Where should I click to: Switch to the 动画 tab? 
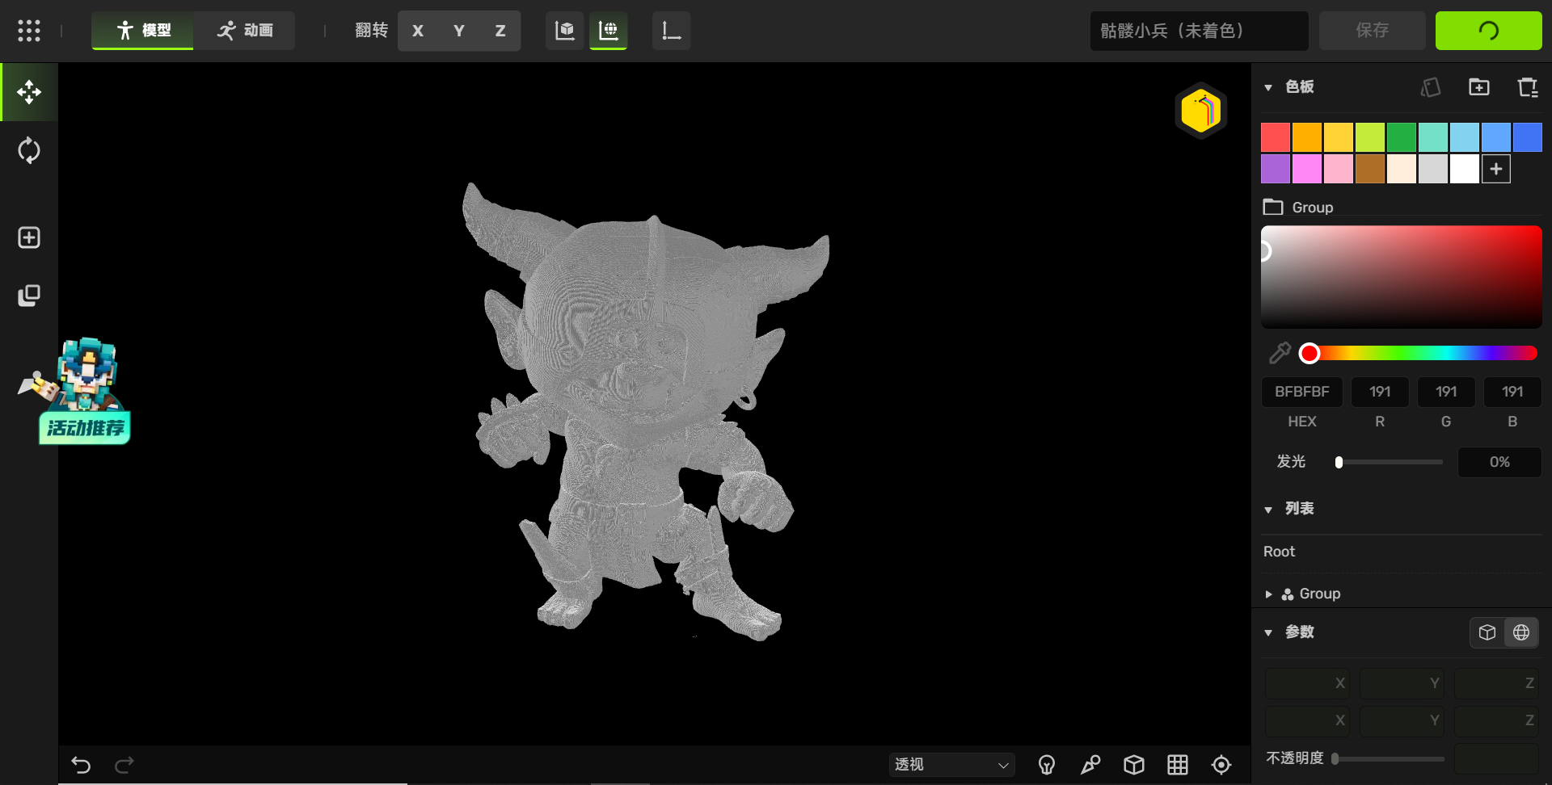244,31
